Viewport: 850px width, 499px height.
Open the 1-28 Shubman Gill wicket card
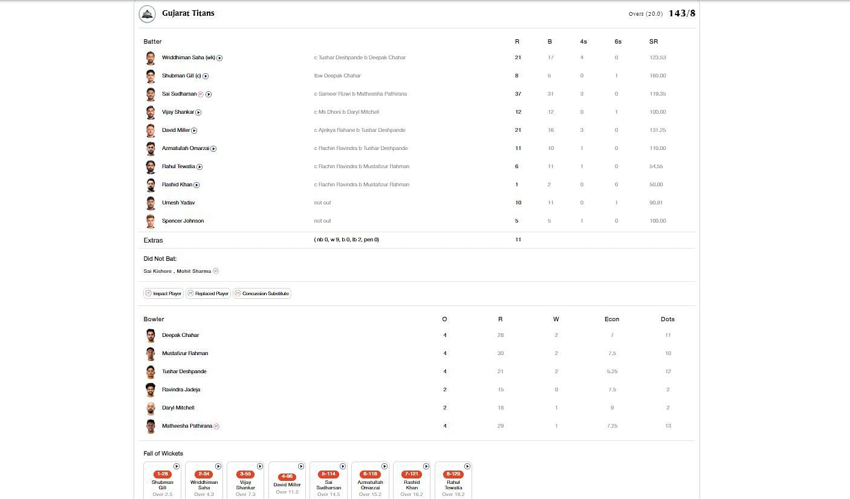162,482
